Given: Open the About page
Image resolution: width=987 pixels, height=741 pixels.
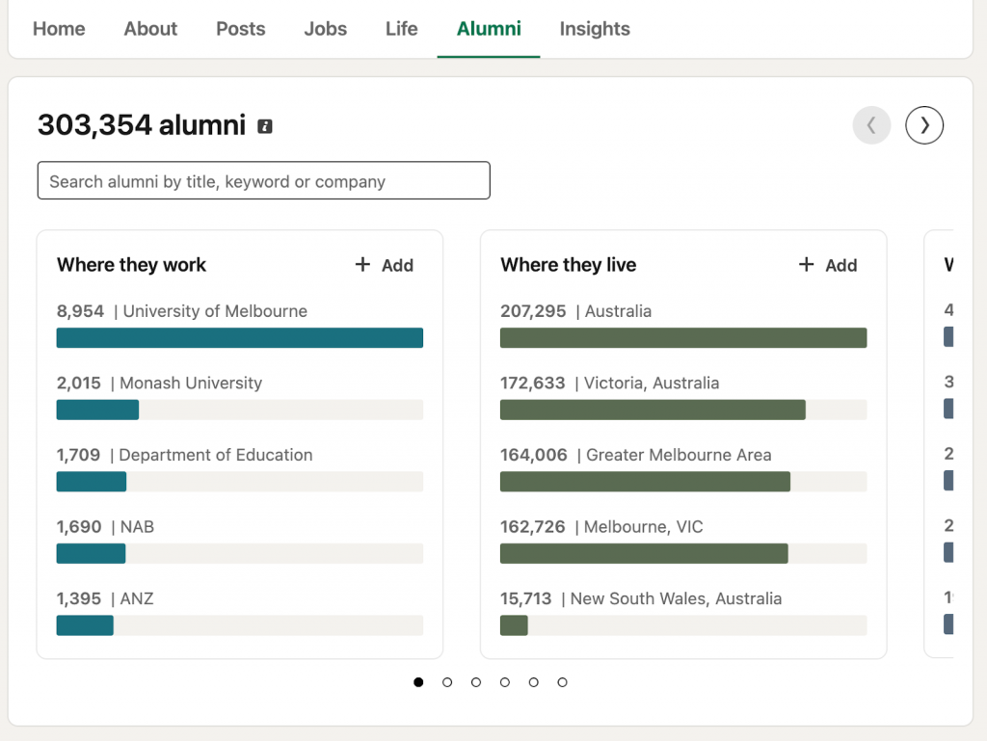Looking at the screenshot, I should (x=149, y=29).
